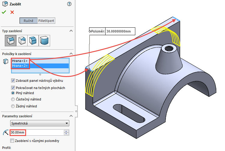Viewport: 225px width, 151px height.
Task: Click the list box resize handle dot
Action: 40,75
